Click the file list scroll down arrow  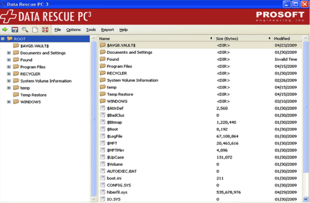point(306,199)
